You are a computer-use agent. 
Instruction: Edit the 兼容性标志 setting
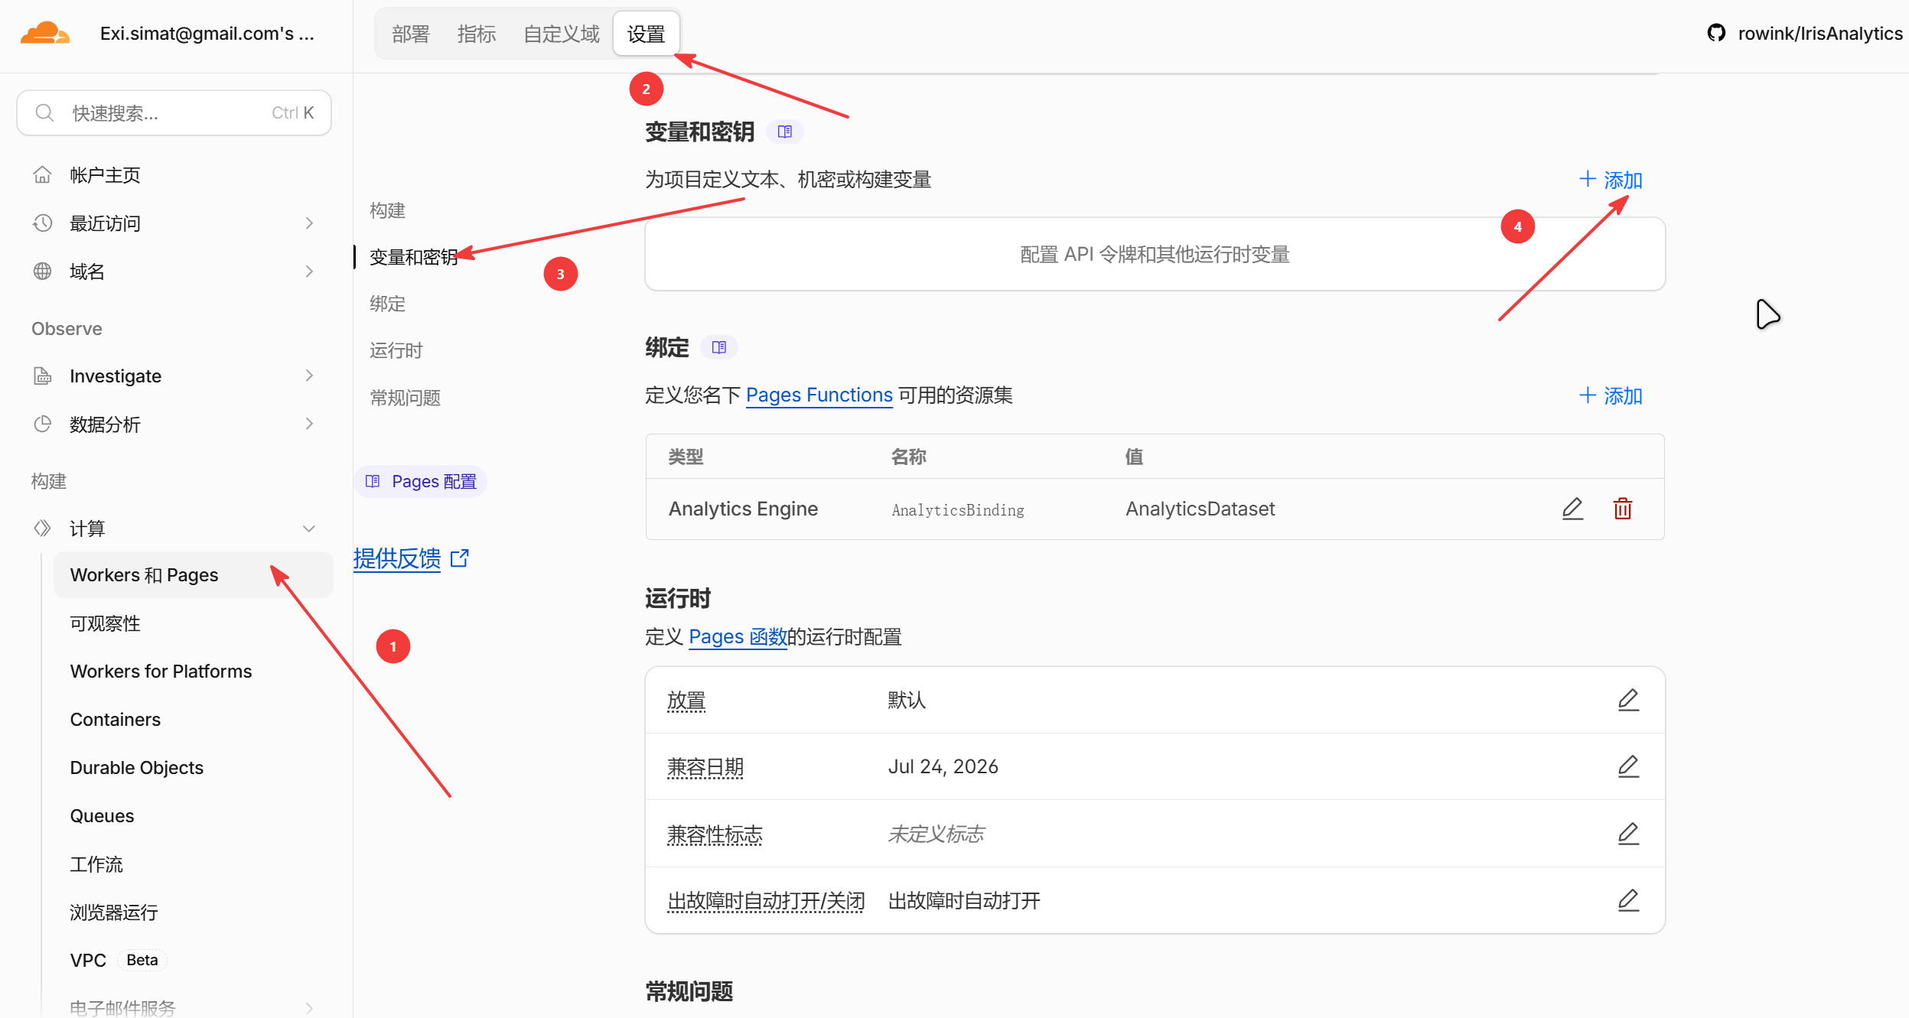(1628, 834)
